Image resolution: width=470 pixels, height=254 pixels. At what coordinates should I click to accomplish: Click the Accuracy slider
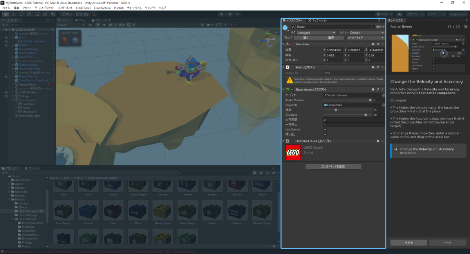pyautogui.click(x=347, y=115)
